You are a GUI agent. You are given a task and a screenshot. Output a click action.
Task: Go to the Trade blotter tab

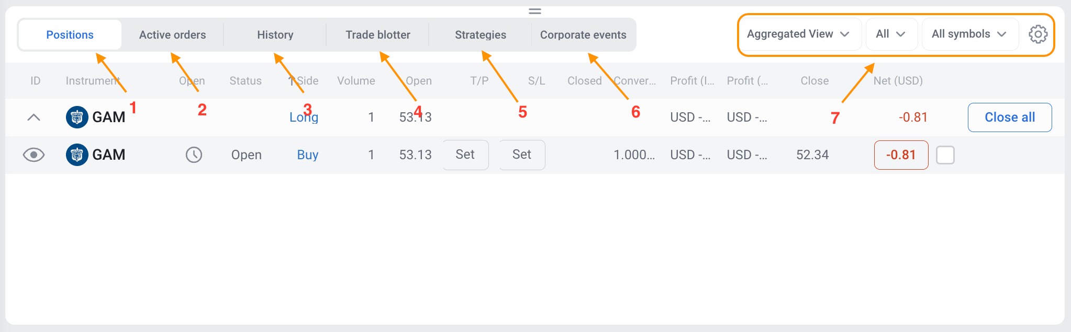pos(377,35)
